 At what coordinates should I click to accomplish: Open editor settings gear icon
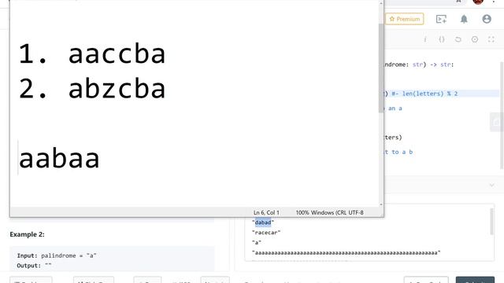click(x=475, y=39)
